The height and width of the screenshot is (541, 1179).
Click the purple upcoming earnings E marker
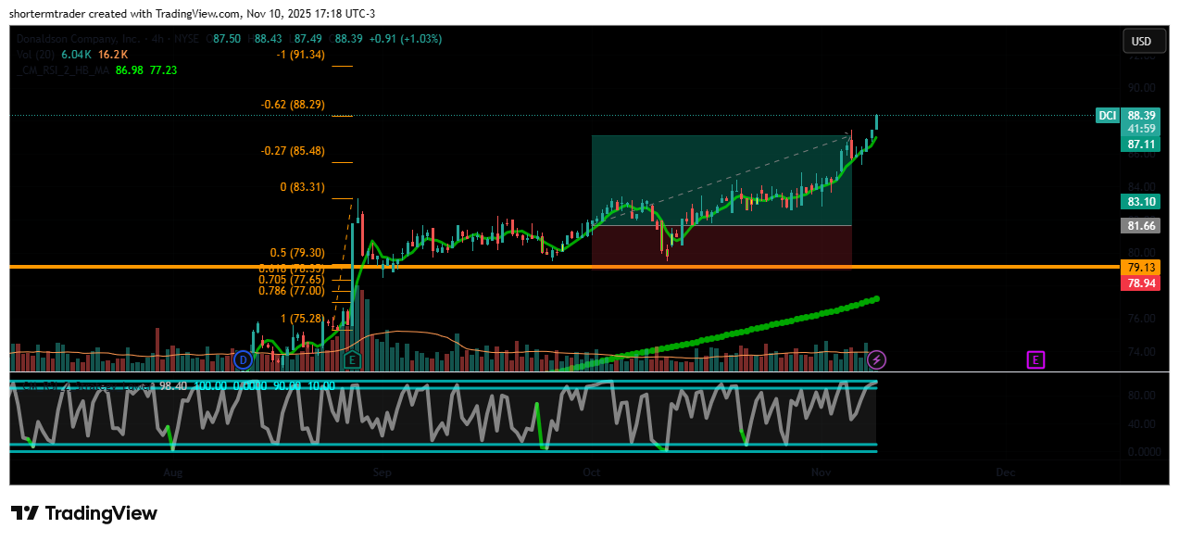[1035, 359]
